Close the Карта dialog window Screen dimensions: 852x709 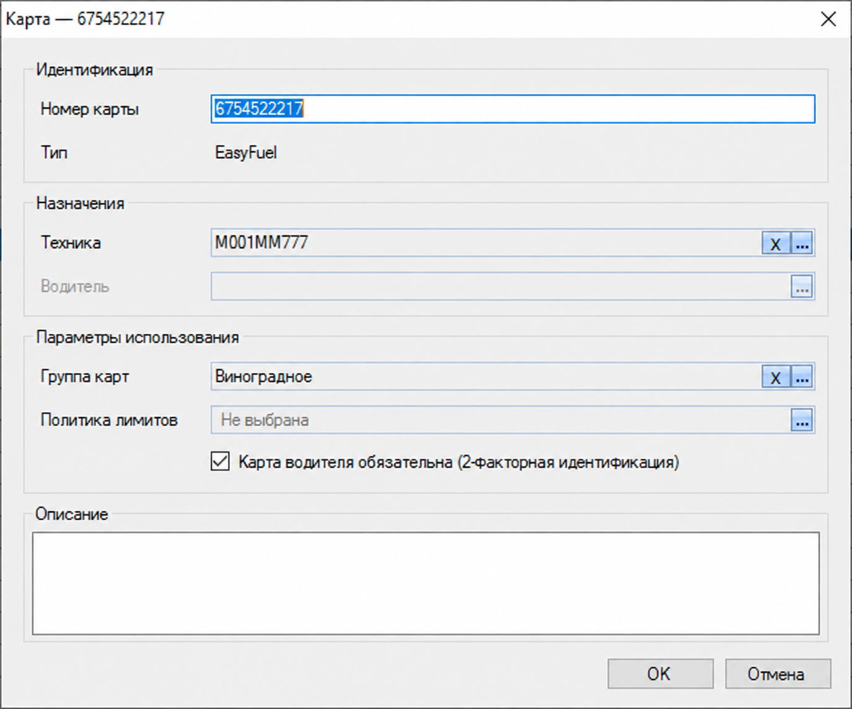pos(828,19)
